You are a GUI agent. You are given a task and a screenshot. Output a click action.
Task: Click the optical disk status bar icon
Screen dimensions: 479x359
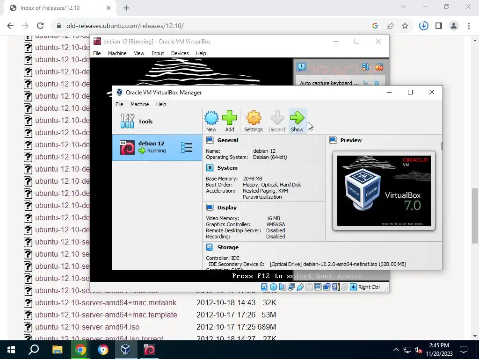pyautogui.click(x=273, y=287)
